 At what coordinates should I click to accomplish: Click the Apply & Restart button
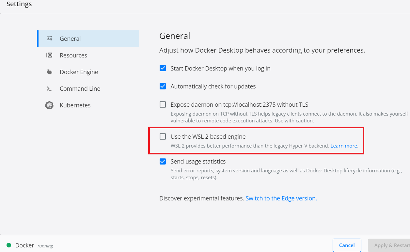click(389, 245)
